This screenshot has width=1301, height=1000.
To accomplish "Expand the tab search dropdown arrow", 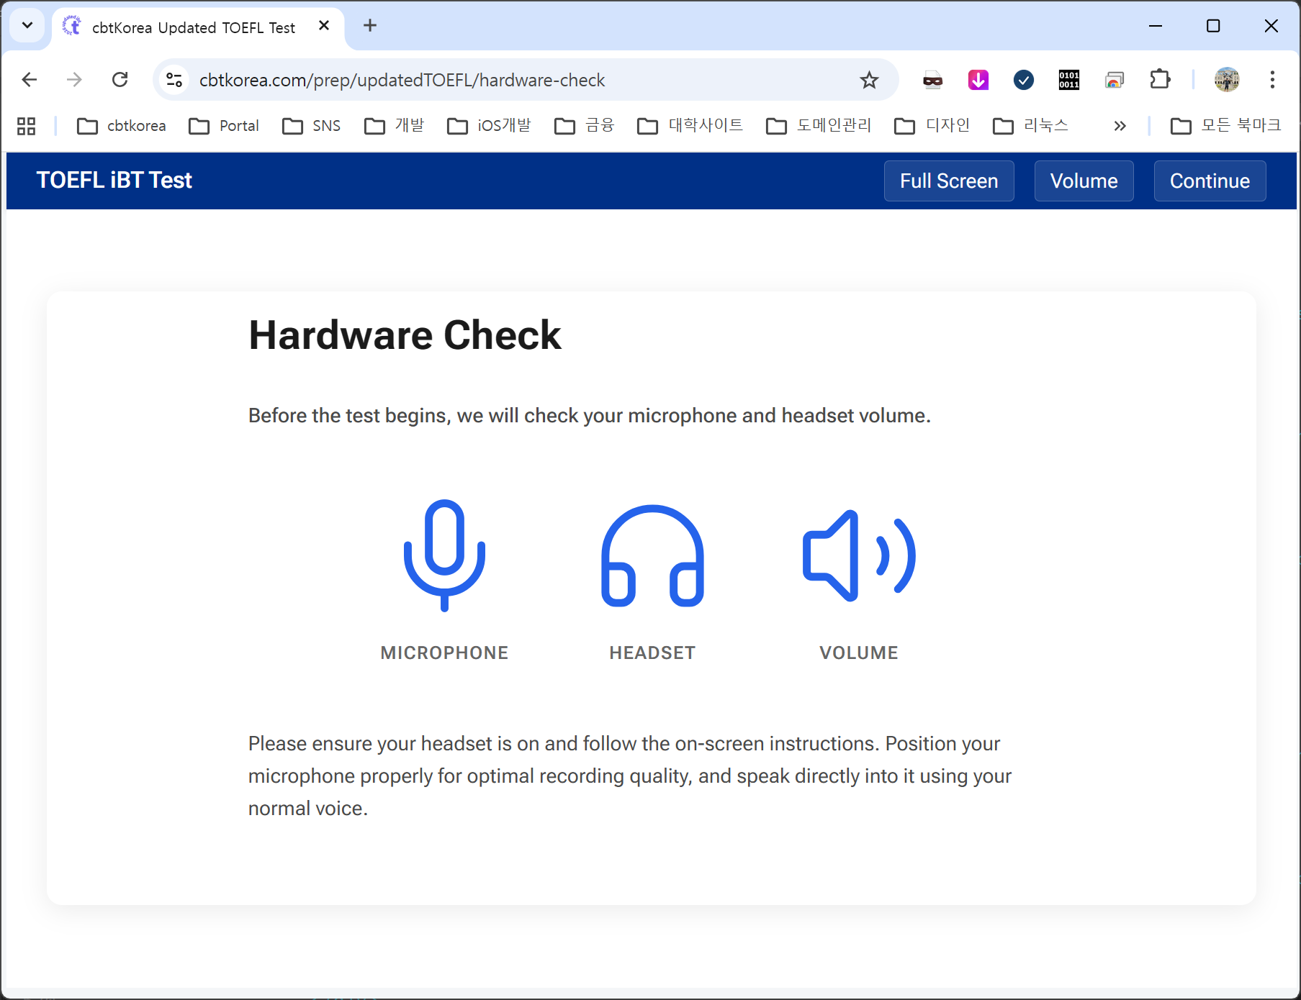I will pyautogui.click(x=27, y=26).
